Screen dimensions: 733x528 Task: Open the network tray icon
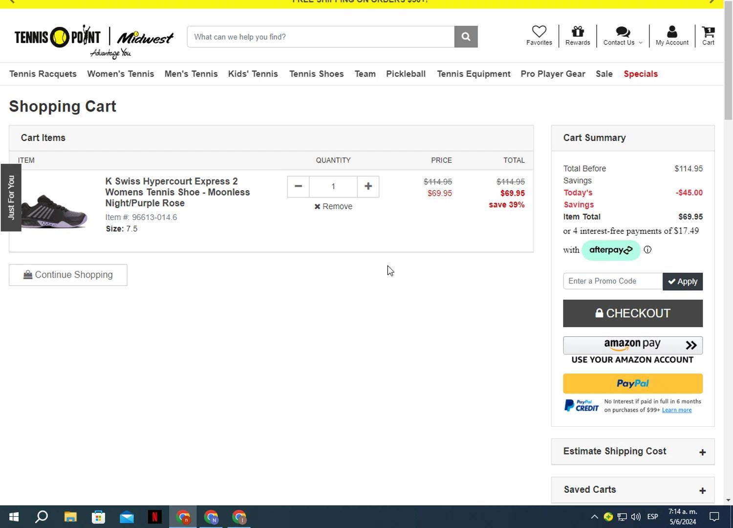[622, 517]
